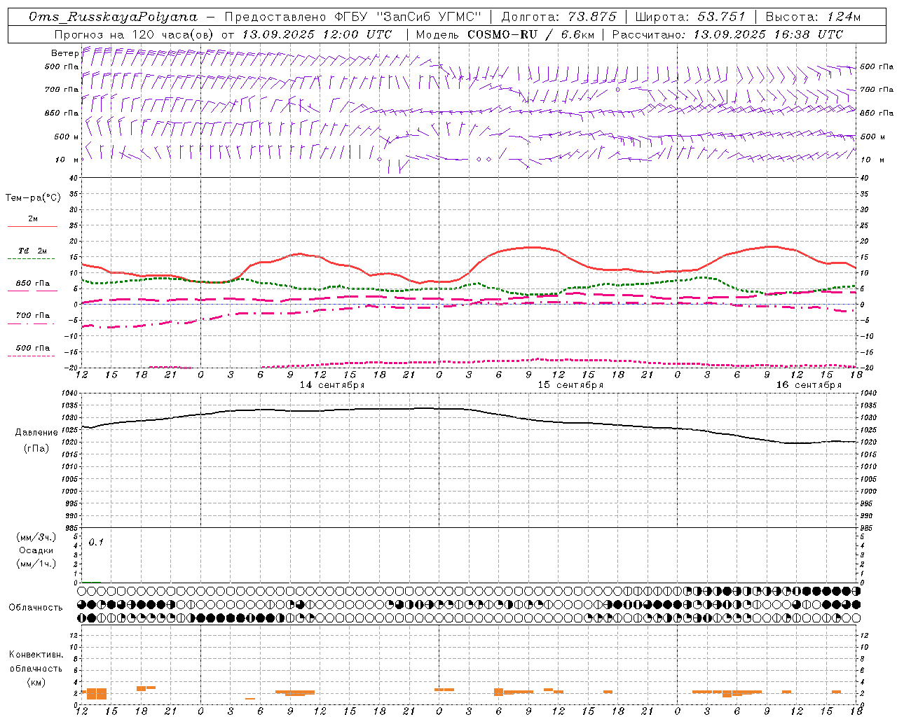
Task: Select the 850 гПа temperature legend entry
Action: (x=33, y=284)
